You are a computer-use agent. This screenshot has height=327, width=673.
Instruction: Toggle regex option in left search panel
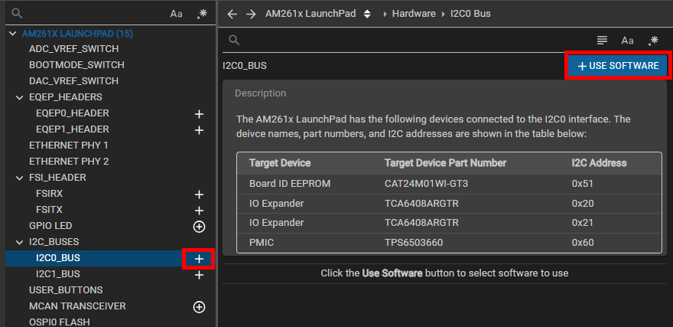pos(202,14)
